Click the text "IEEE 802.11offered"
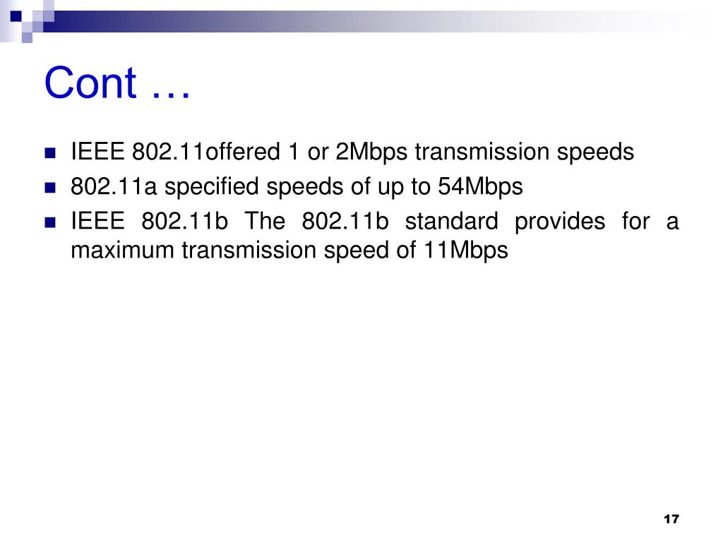 click(175, 152)
